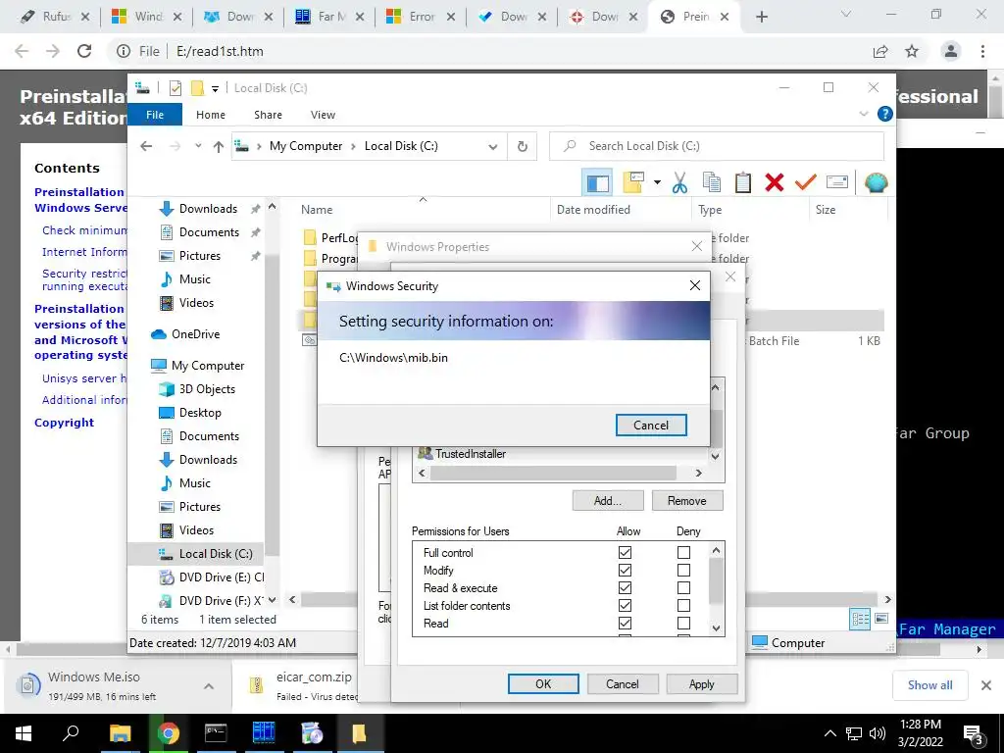Click the Search Local Disk (C:) field
The width and height of the screenshot is (1004, 753).
pos(717,146)
